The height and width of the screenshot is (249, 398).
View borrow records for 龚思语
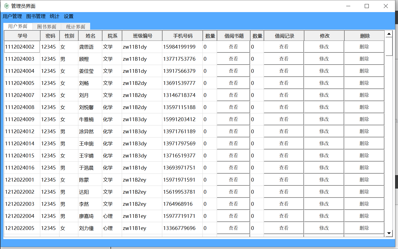coord(284,47)
